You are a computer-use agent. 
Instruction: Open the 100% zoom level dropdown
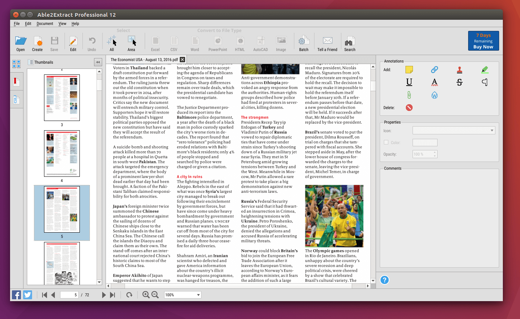[182, 295]
